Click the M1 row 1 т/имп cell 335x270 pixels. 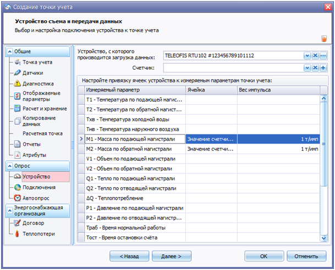[278, 139]
